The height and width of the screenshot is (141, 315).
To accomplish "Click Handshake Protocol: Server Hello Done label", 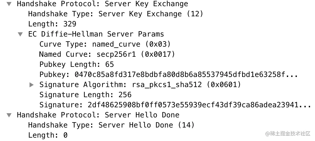I will 98,115.
